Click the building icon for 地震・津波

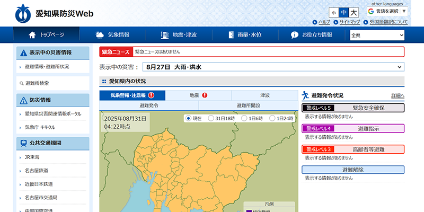tap(164, 35)
